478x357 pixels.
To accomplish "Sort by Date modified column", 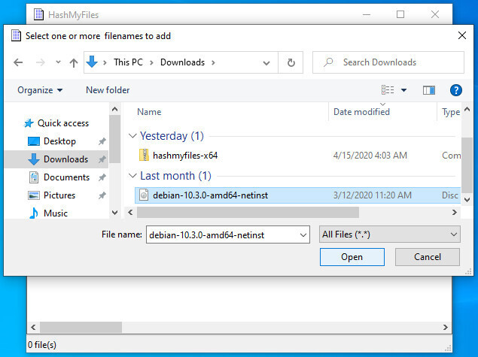I will (361, 112).
